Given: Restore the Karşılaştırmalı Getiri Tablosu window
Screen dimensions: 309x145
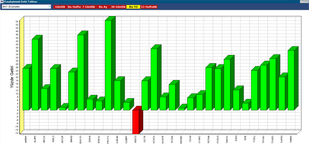Looking at the screenshot, I should (x=304, y=2).
